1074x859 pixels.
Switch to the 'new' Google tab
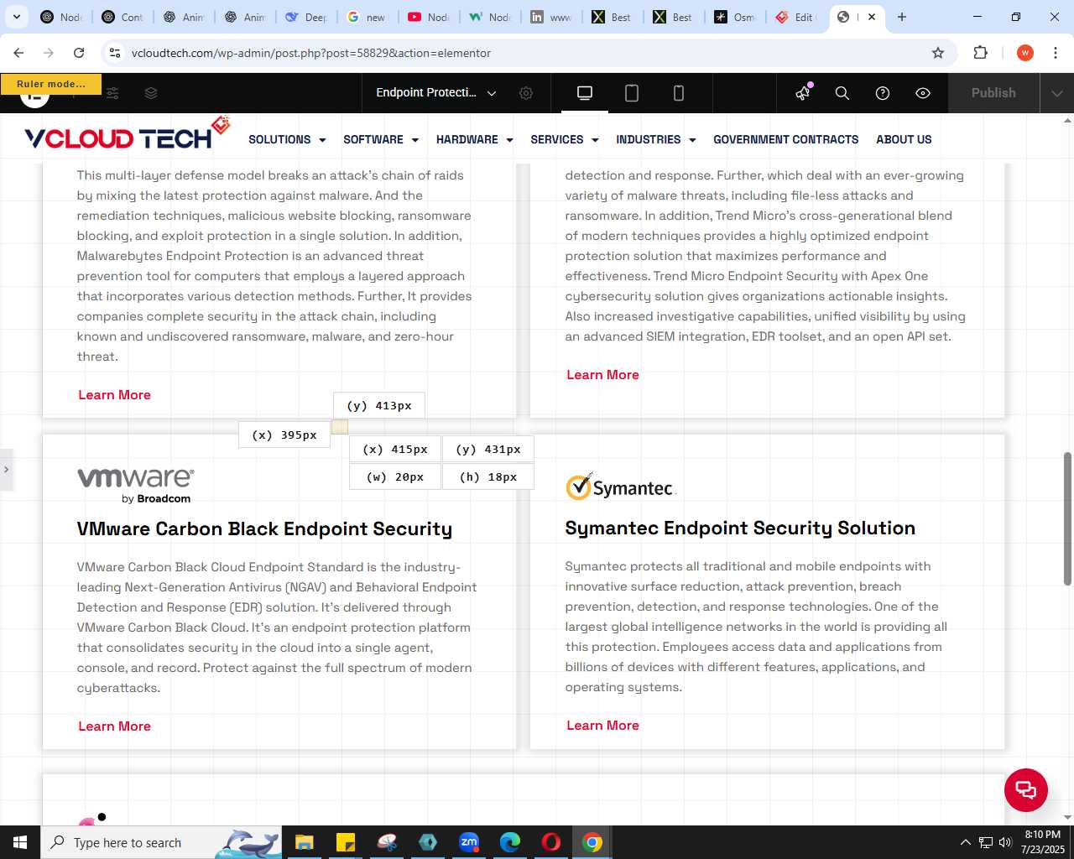[367, 17]
